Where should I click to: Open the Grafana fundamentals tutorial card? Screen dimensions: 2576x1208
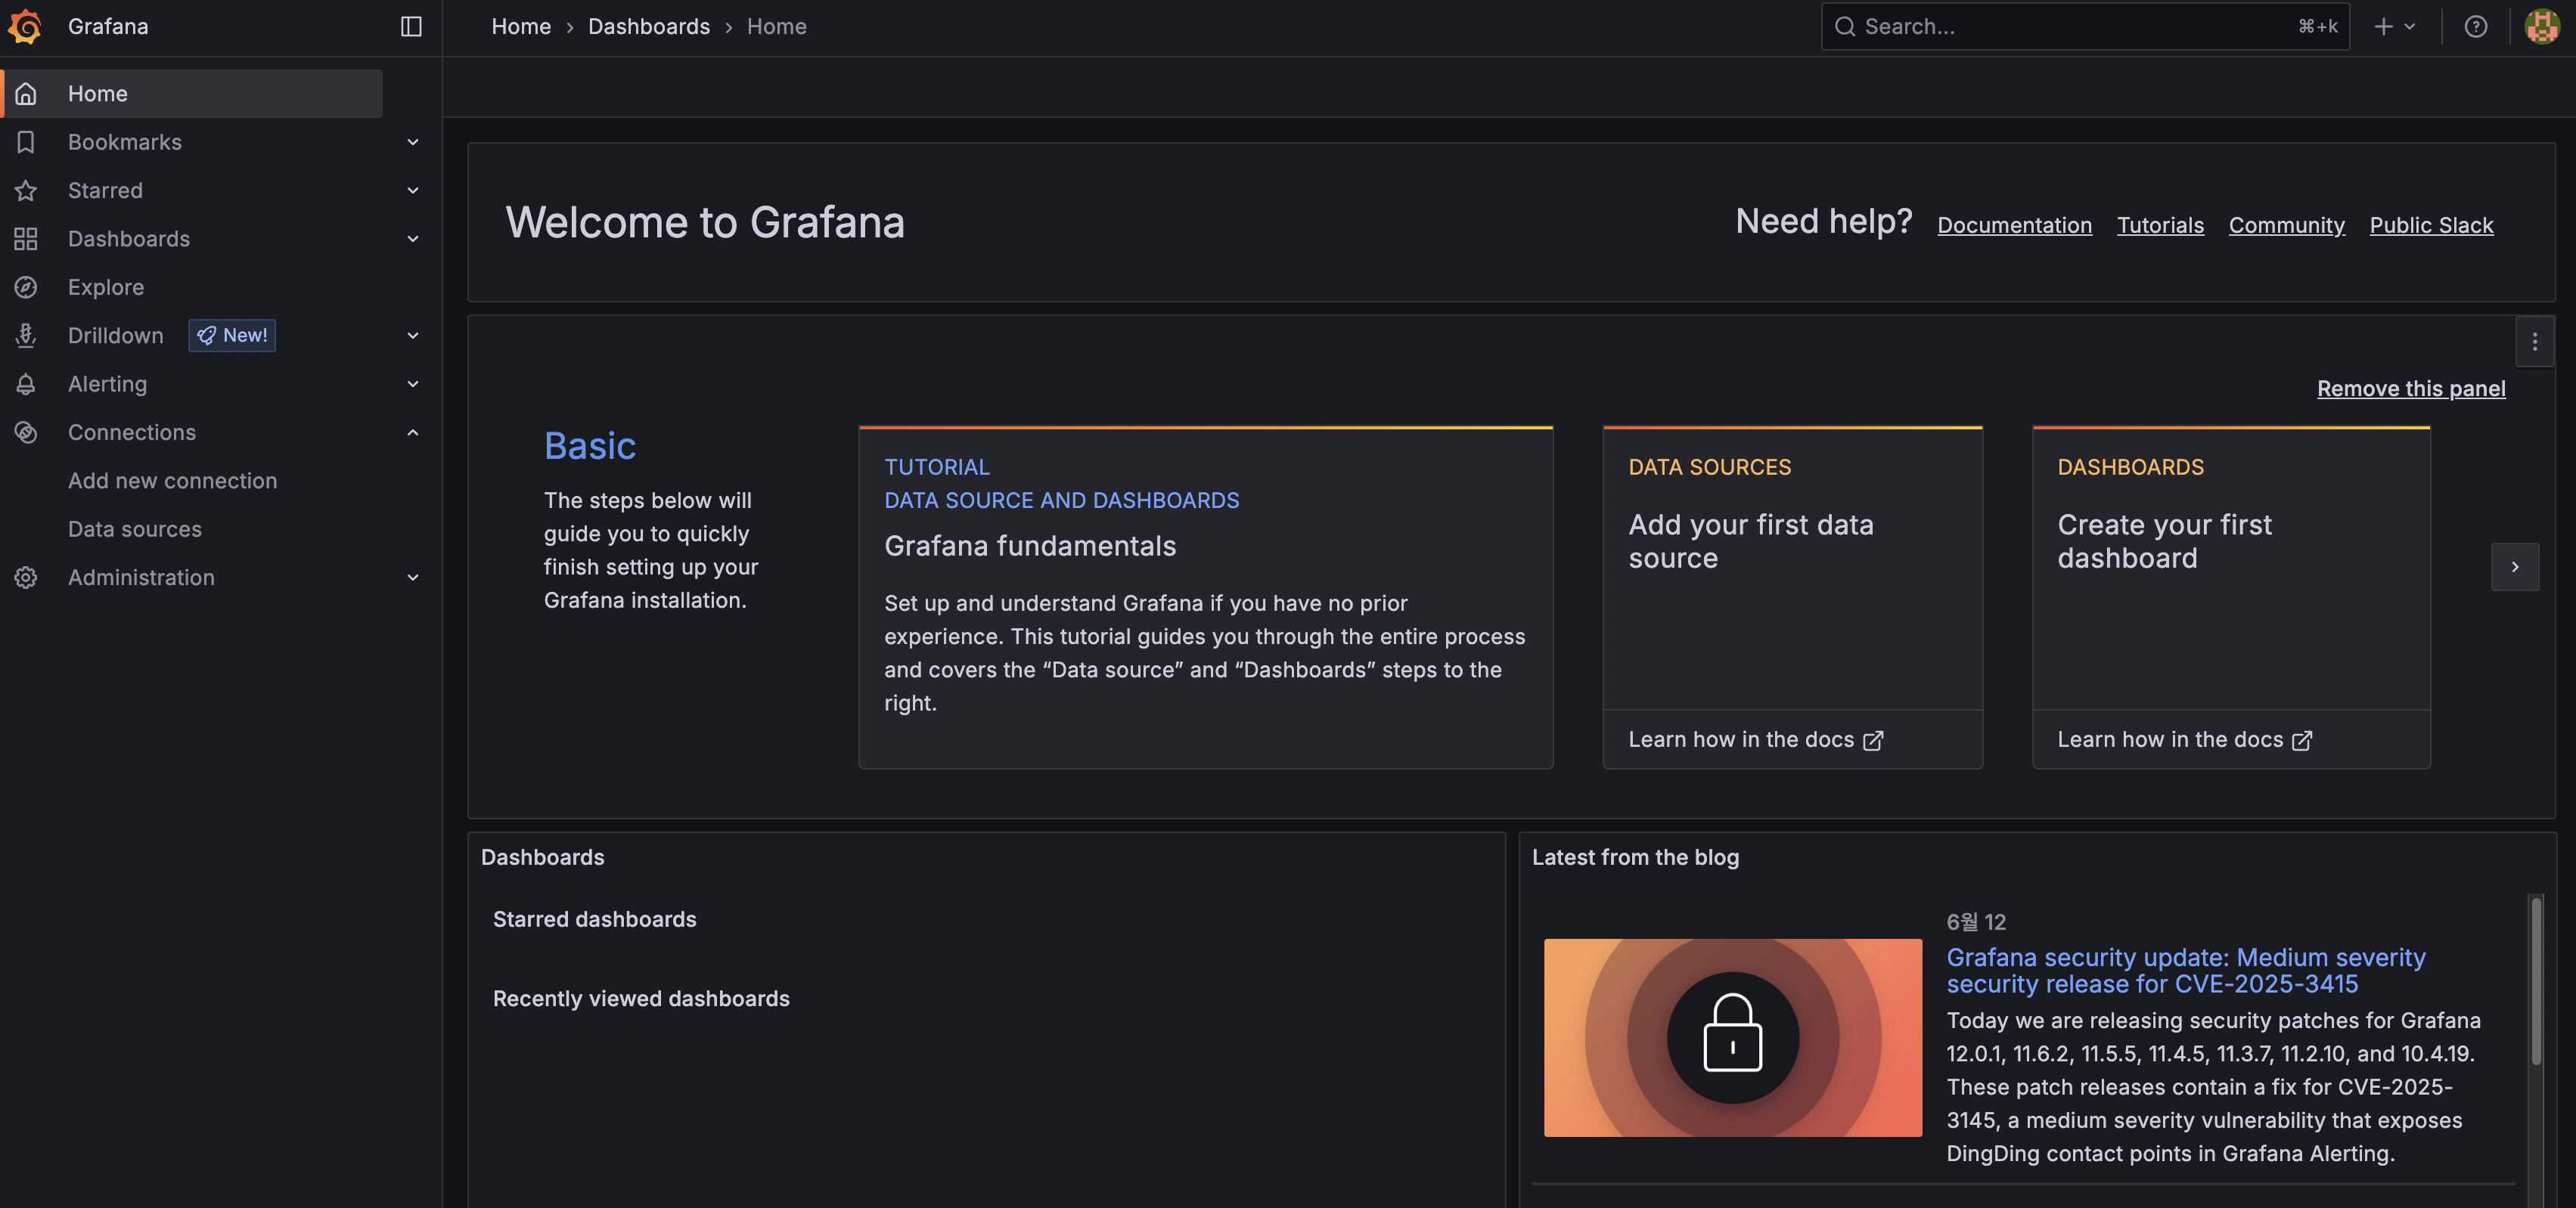(x=1205, y=597)
